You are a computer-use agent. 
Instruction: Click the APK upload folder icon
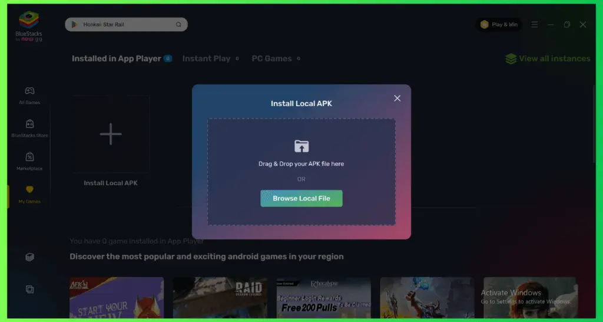click(x=301, y=146)
